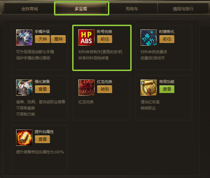The image size is (210, 178).
Task: Open the 情报与排行 tab
Action: (x=183, y=9)
